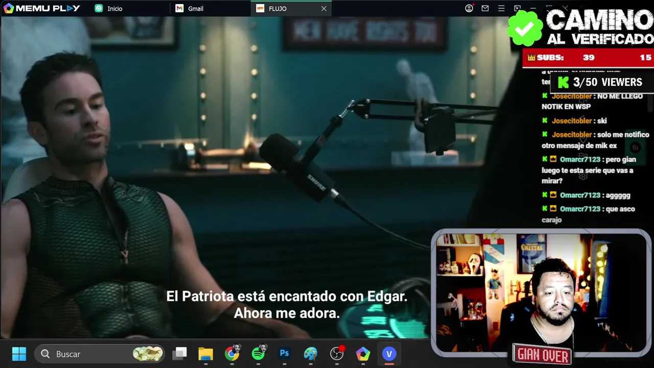Click the green verified checkmark badge

[x=525, y=28]
